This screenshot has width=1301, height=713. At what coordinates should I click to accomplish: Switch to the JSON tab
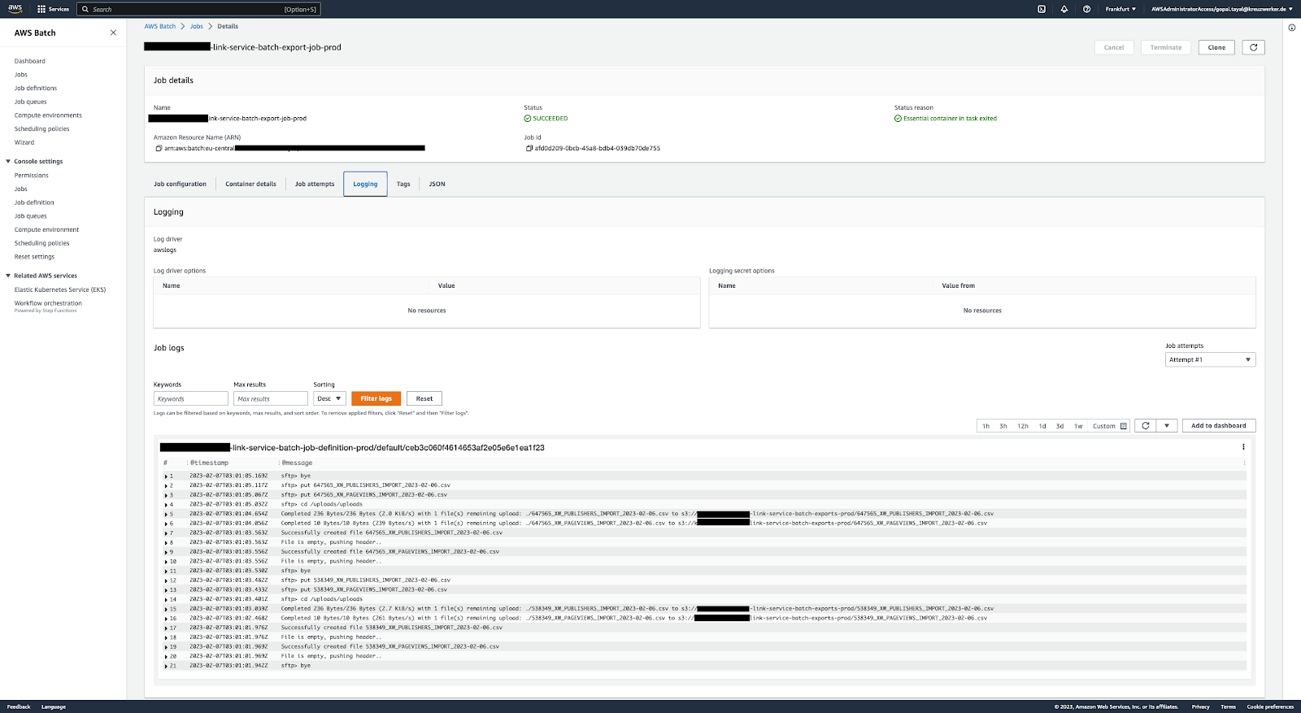[x=437, y=184]
